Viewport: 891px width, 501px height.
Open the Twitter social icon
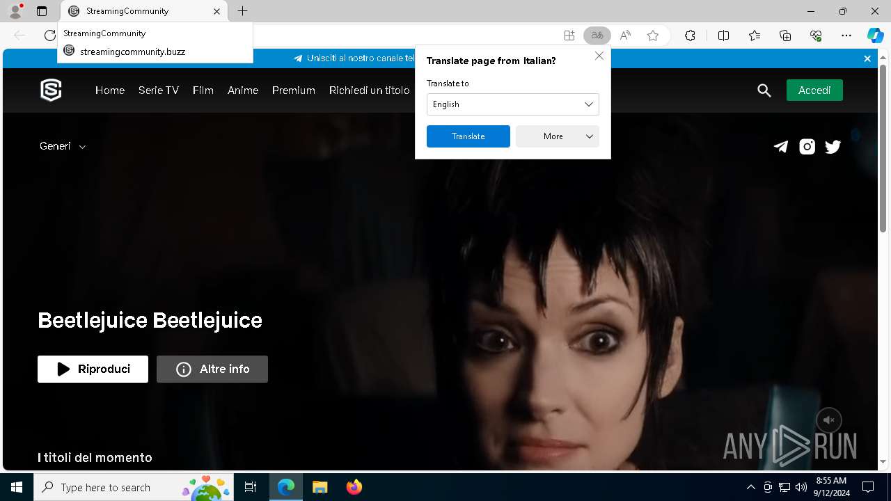point(833,146)
